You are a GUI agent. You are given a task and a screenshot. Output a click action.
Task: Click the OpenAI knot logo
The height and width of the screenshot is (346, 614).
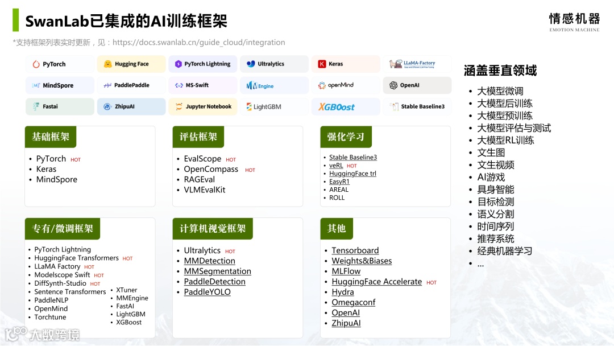[393, 85]
